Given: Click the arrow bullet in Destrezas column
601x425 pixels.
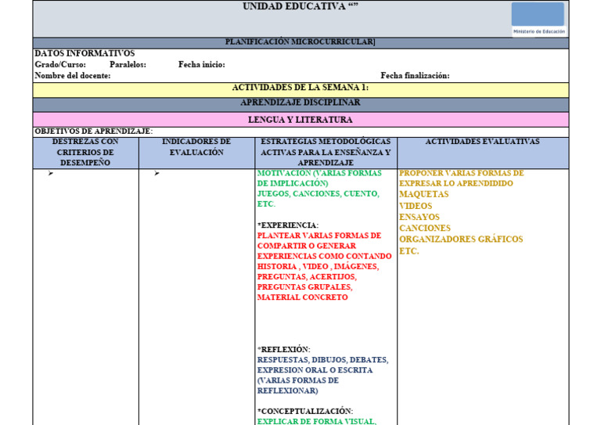Looking at the screenshot, I should 51,174.
